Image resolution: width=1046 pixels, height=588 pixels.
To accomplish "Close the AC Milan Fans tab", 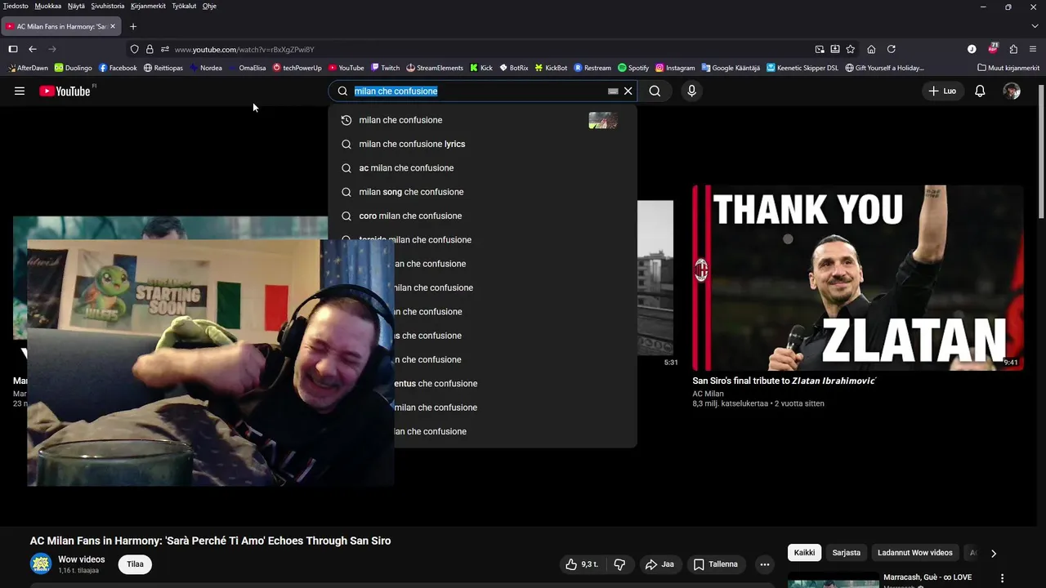I will pos(113,26).
